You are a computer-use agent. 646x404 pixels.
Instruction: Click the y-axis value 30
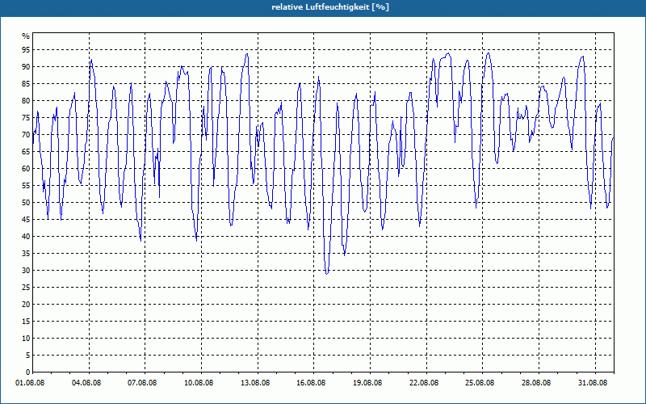coord(26,270)
